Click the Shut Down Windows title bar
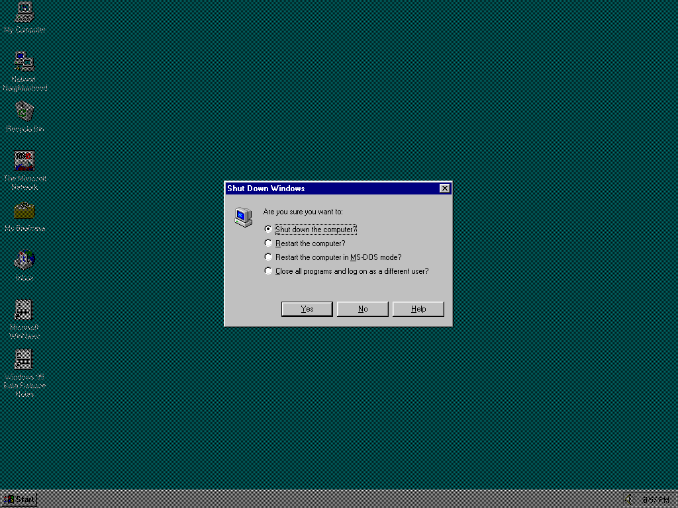The image size is (678, 508). [x=338, y=189]
